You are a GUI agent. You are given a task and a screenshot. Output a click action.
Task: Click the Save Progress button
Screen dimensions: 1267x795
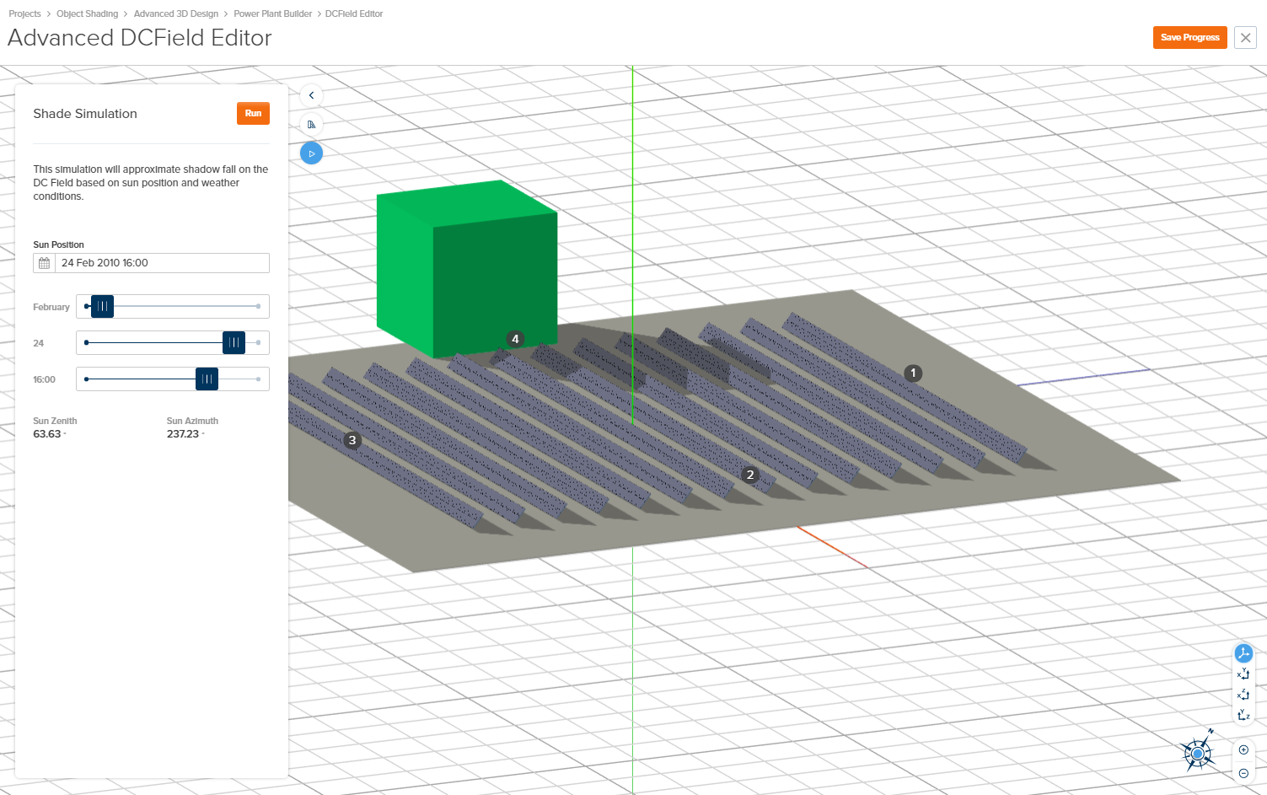coord(1189,37)
